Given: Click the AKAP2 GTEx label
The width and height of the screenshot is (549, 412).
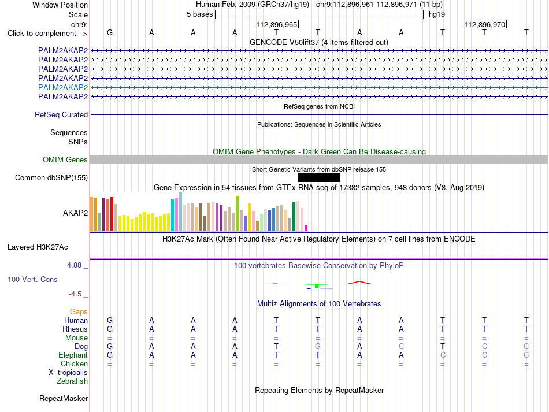Looking at the screenshot, I should (x=75, y=213).
